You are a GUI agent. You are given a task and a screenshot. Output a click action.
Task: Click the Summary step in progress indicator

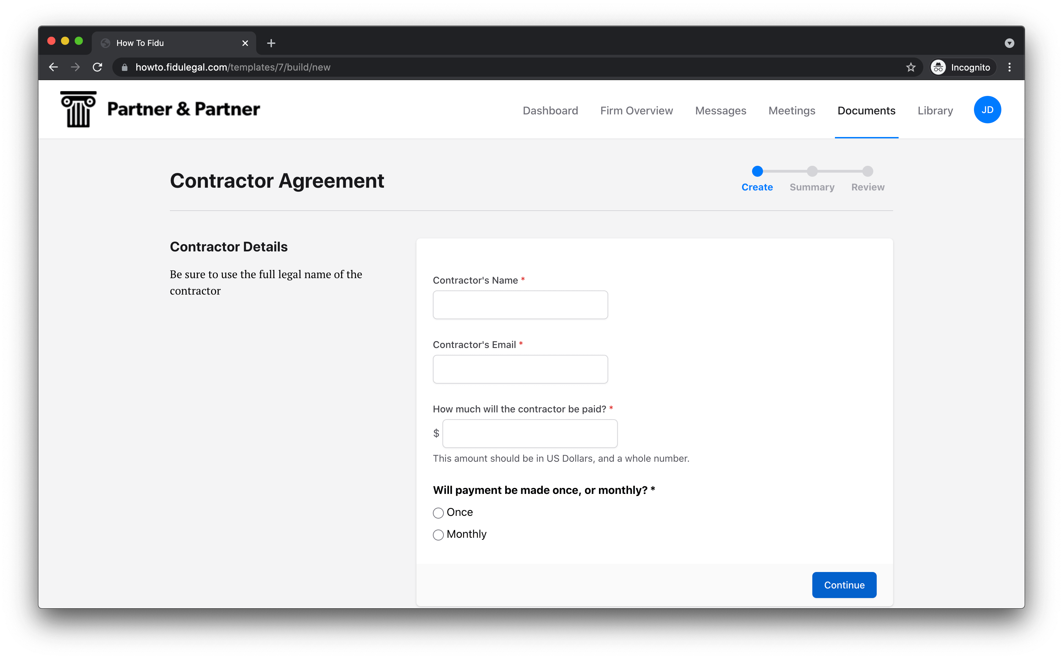[812, 179]
